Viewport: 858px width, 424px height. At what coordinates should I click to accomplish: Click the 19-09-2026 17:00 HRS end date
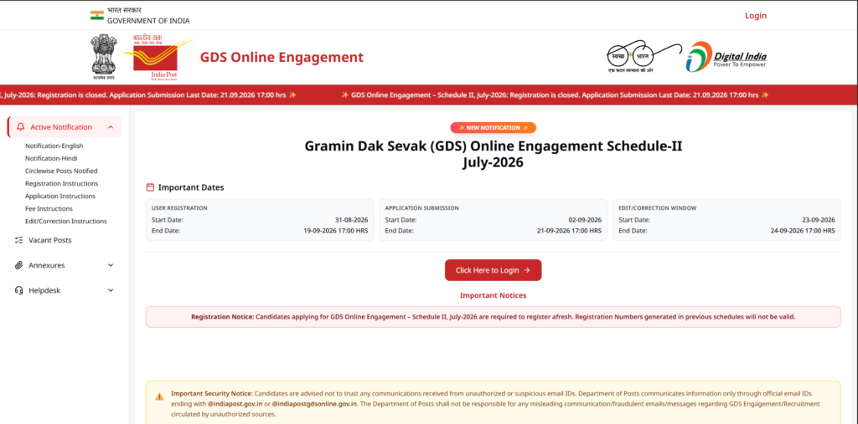click(x=335, y=231)
